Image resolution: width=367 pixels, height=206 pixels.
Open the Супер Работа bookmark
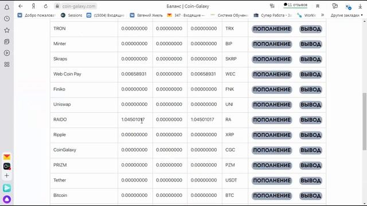tap(272, 15)
